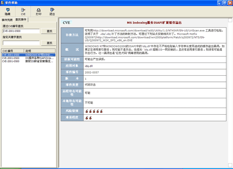Click the second difficulty icon in 难易程度 row
The image size is (233, 169).
point(90,118)
